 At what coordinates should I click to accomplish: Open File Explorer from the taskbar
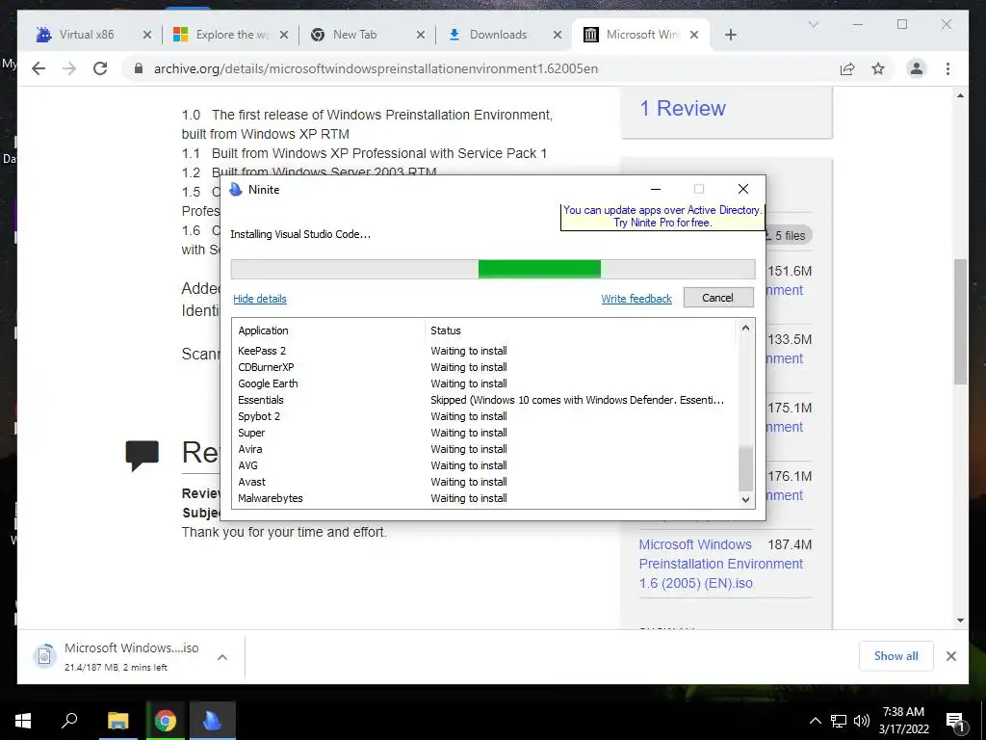coord(117,721)
